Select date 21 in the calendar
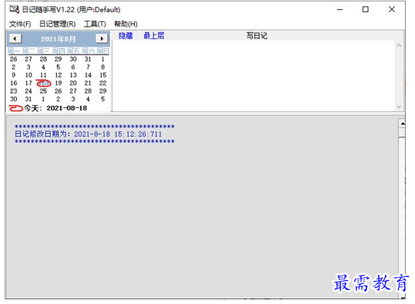 tap(88, 83)
